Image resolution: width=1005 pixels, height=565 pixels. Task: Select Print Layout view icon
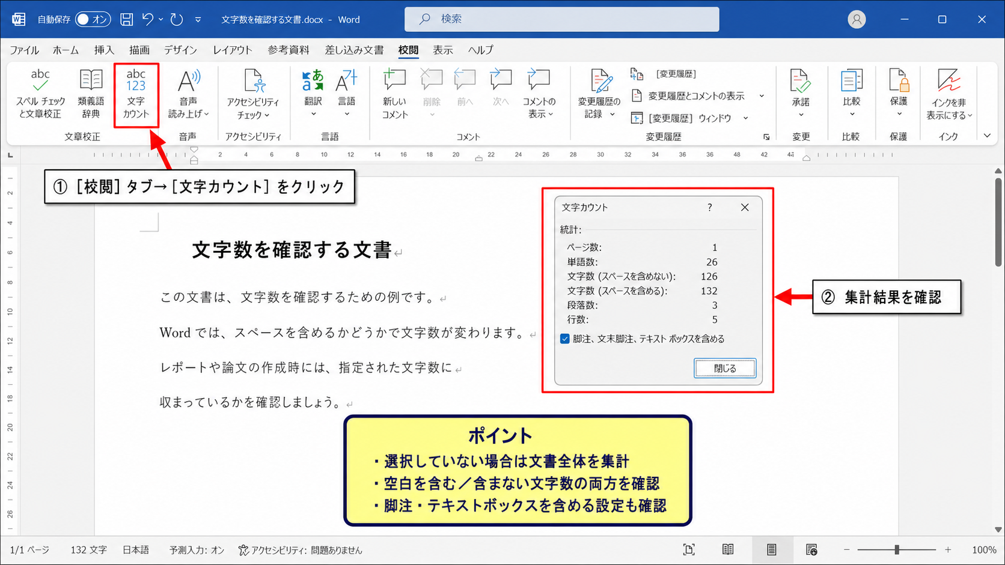(771, 549)
